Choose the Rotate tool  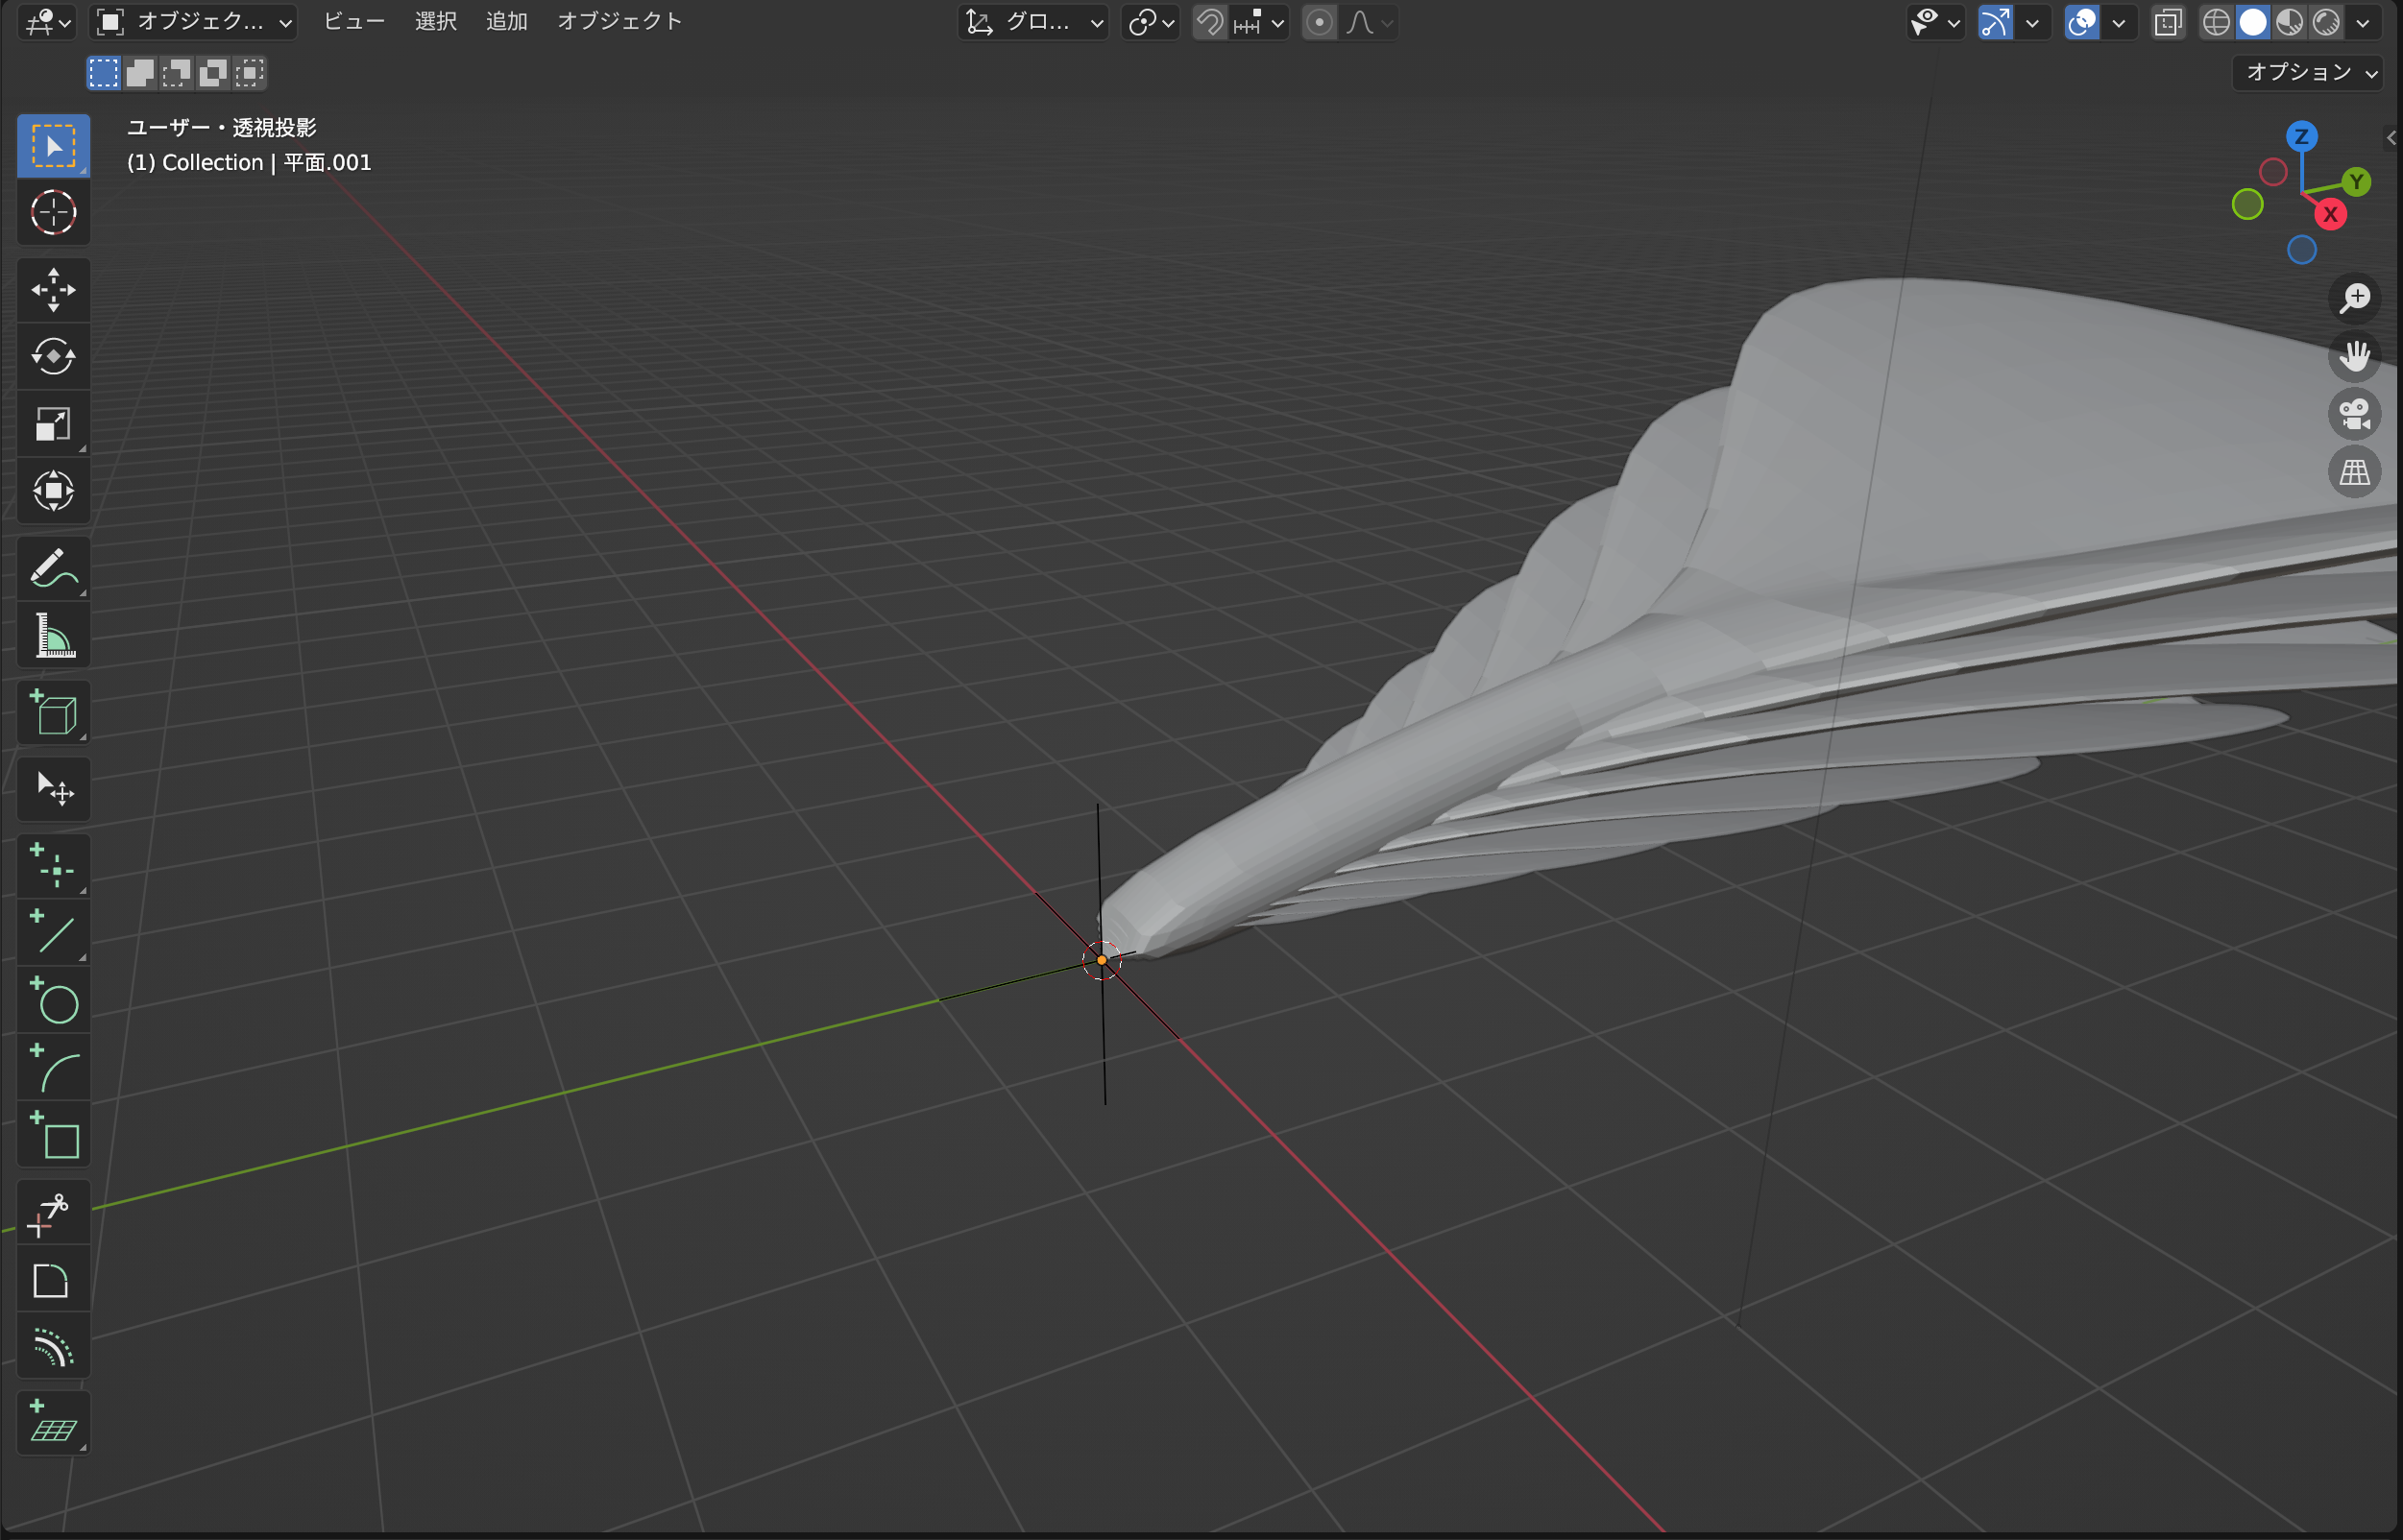tap(53, 356)
